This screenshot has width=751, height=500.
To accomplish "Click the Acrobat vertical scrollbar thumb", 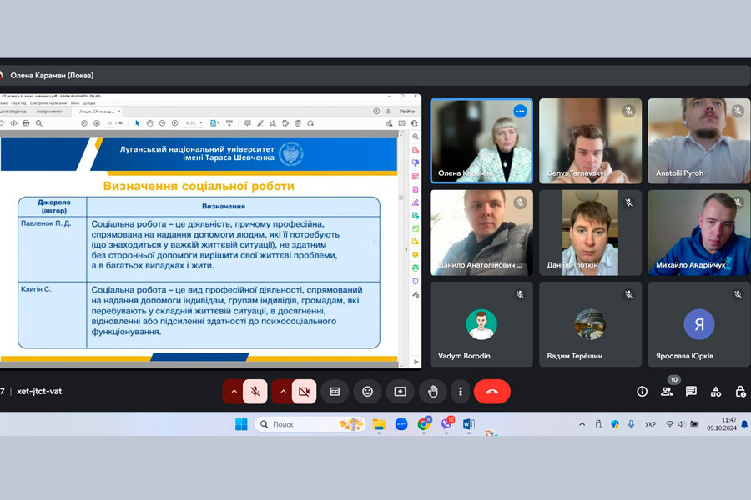I will pos(401,197).
